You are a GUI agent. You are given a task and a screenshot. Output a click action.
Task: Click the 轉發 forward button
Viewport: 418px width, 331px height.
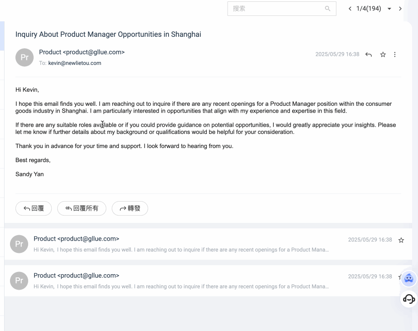coord(130,208)
